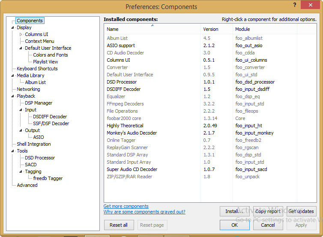Sort components by Version column

pyautogui.click(x=217, y=29)
